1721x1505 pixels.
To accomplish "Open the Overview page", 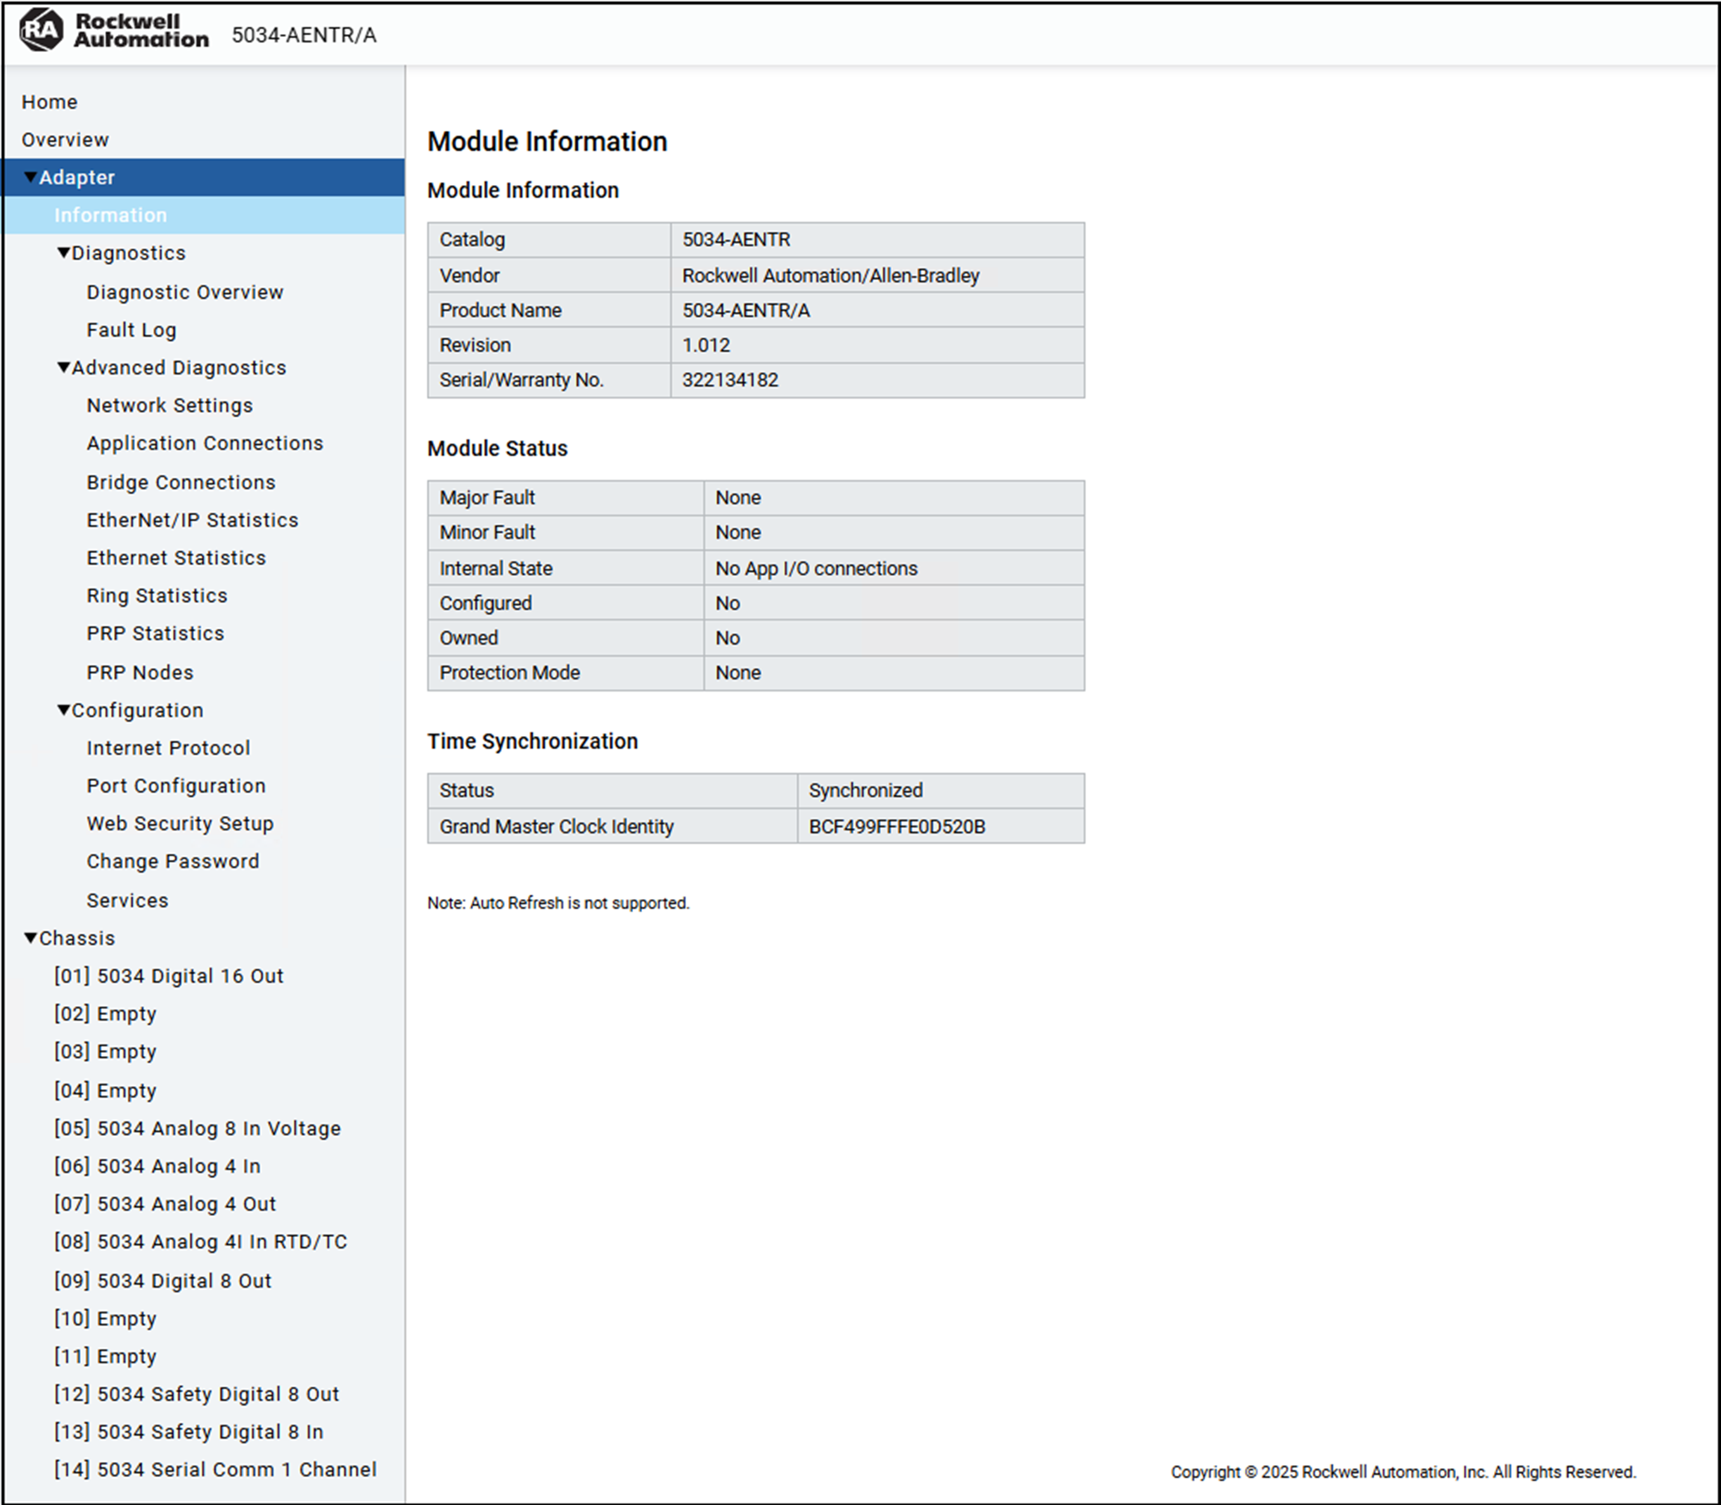I will click(x=65, y=139).
